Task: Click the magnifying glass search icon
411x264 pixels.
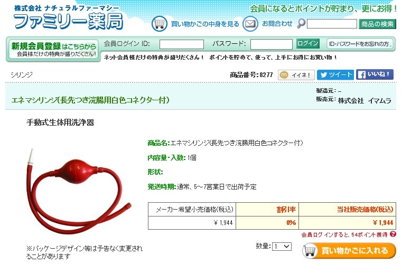Action: click(301, 24)
